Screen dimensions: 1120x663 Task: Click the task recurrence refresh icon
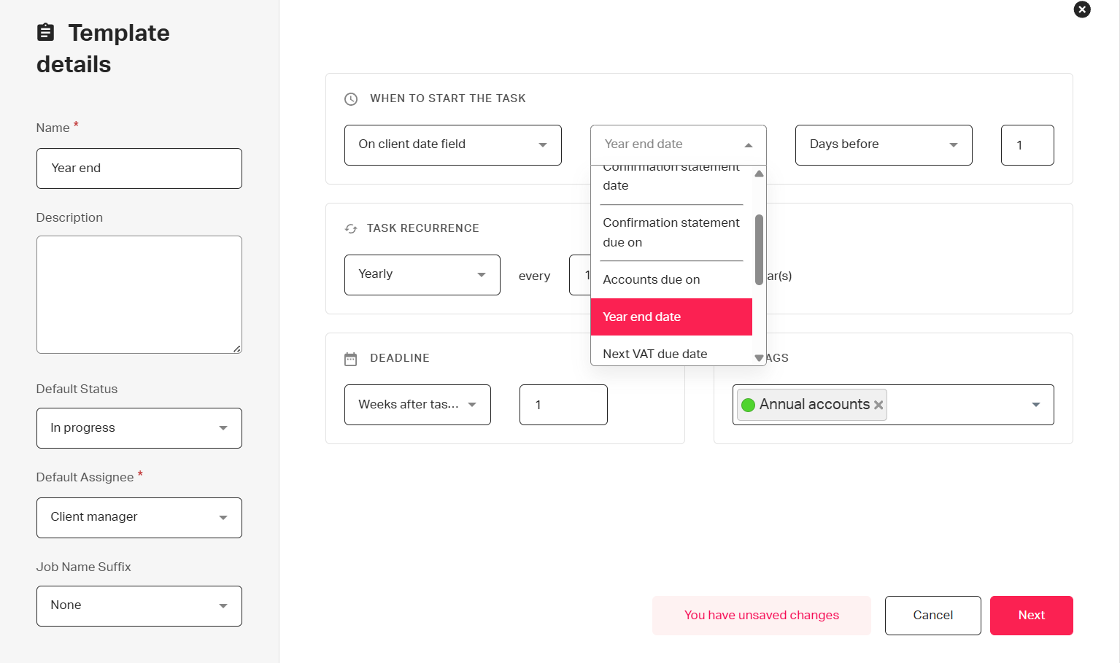(351, 229)
